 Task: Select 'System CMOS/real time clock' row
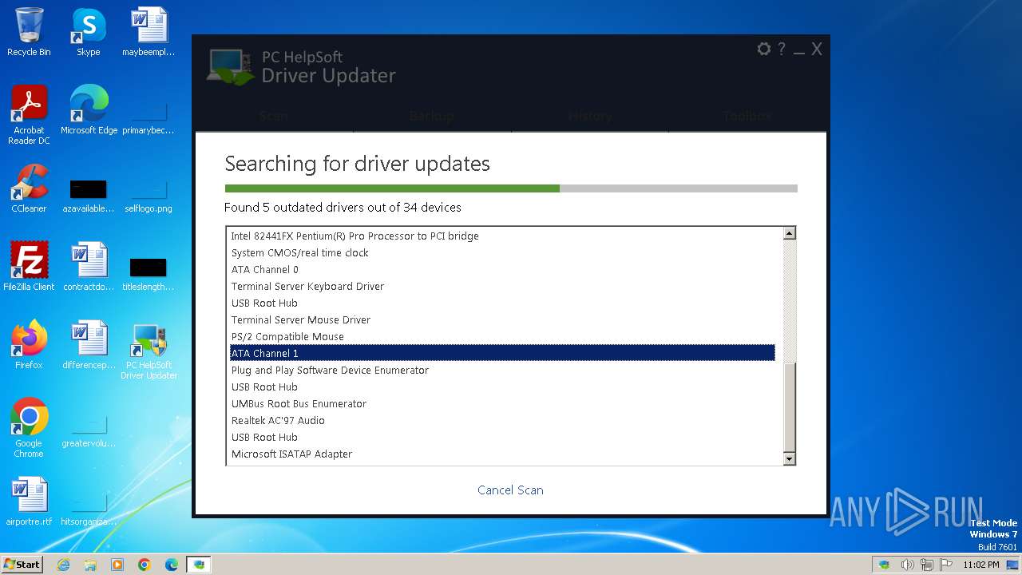(x=501, y=253)
